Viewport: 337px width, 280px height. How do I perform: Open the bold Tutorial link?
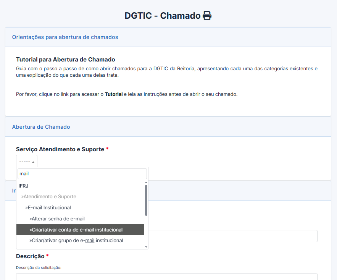coord(114,94)
